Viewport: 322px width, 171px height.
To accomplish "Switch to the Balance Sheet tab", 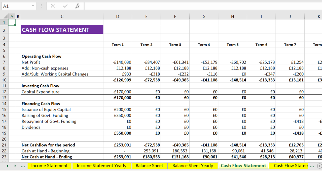I will click(149, 166).
